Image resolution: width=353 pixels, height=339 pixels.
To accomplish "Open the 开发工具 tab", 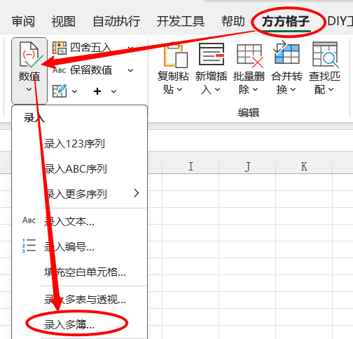I will [180, 21].
